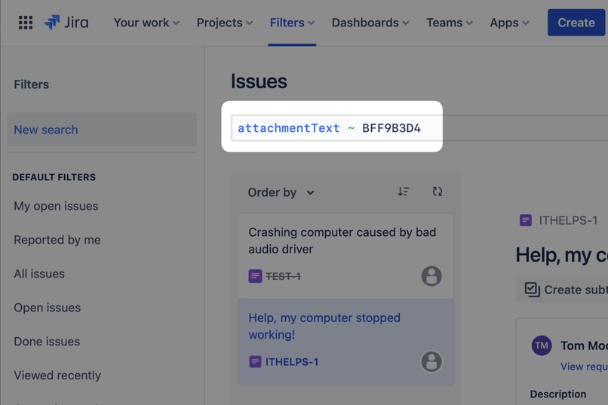Open the Open issues filter
The height and width of the screenshot is (405, 608).
click(x=48, y=308)
